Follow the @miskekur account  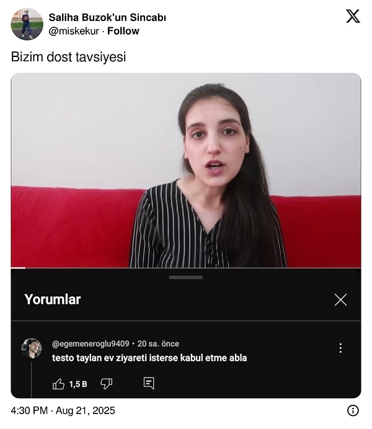[123, 31]
